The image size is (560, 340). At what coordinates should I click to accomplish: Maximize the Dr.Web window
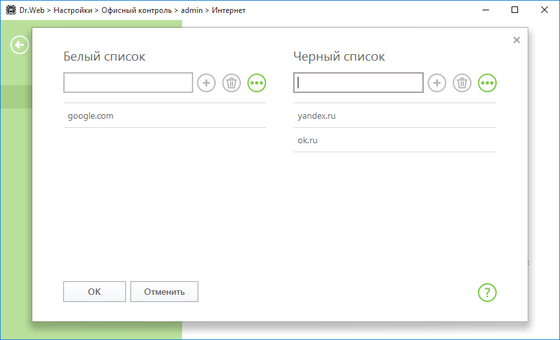pyautogui.click(x=515, y=10)
